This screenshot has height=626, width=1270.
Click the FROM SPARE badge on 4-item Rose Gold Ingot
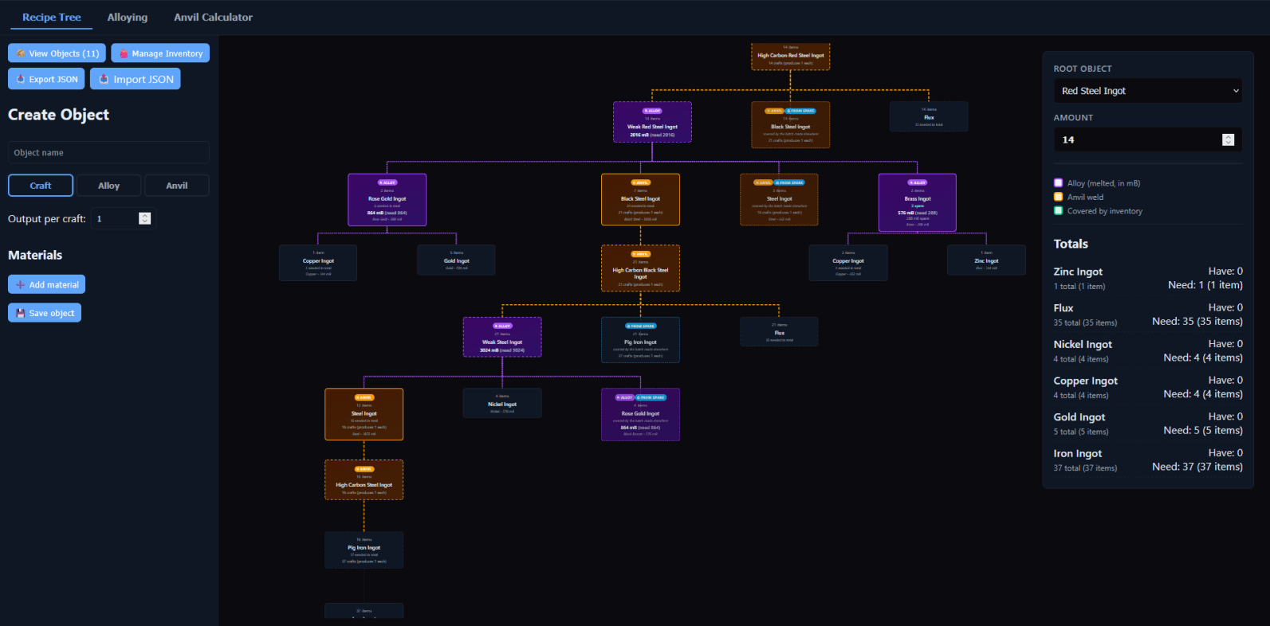coord(651,397)
